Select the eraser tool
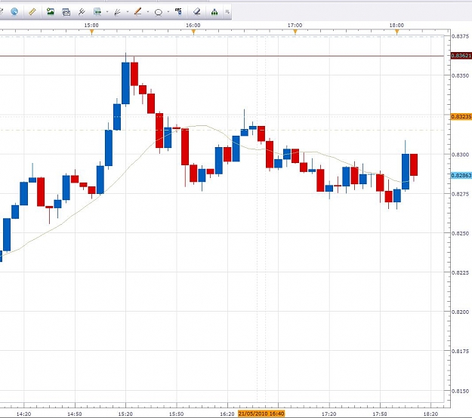The width and height of the screenshot is (472, 418). pyautogui.click(x=196, y=12)
